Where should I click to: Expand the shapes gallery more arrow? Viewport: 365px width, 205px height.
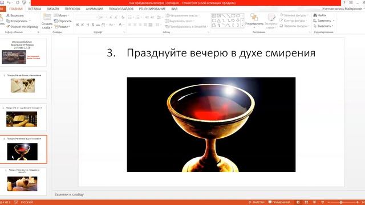[242, 26]
